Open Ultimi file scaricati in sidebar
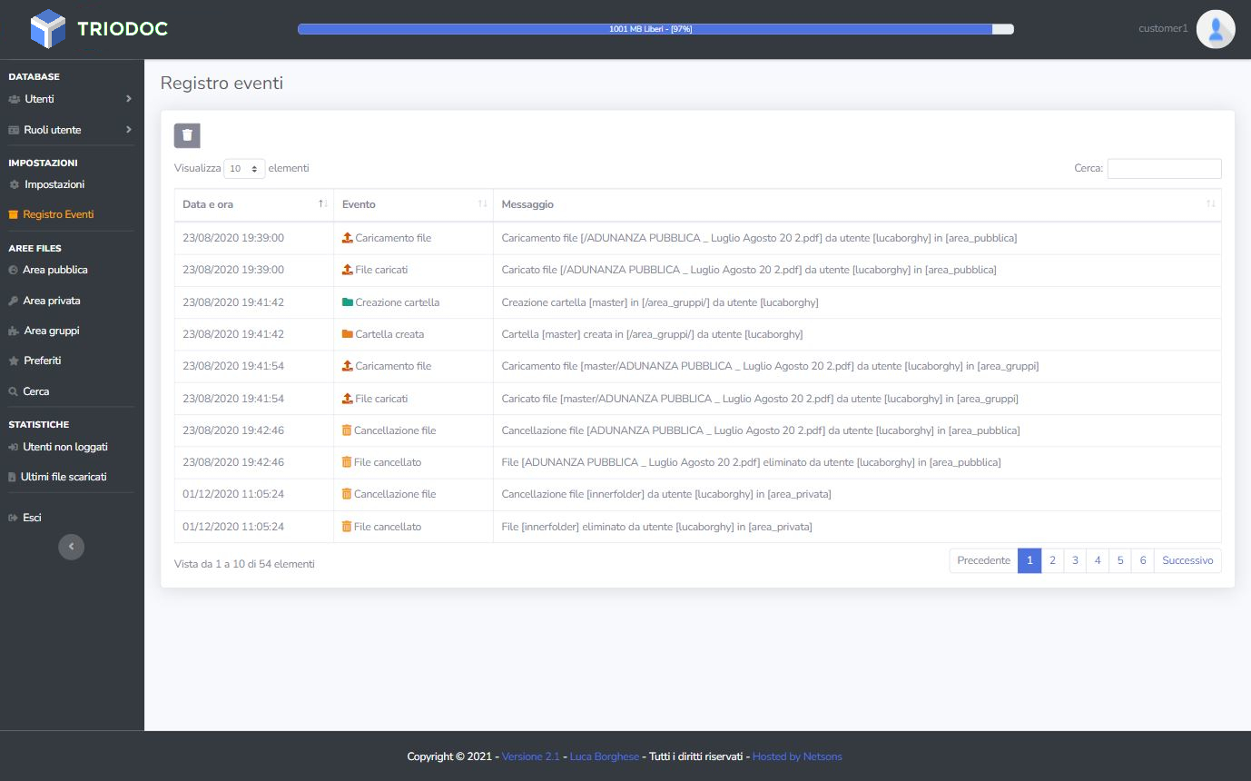Screen dimensions: 1251x781 tap(64, 477)
